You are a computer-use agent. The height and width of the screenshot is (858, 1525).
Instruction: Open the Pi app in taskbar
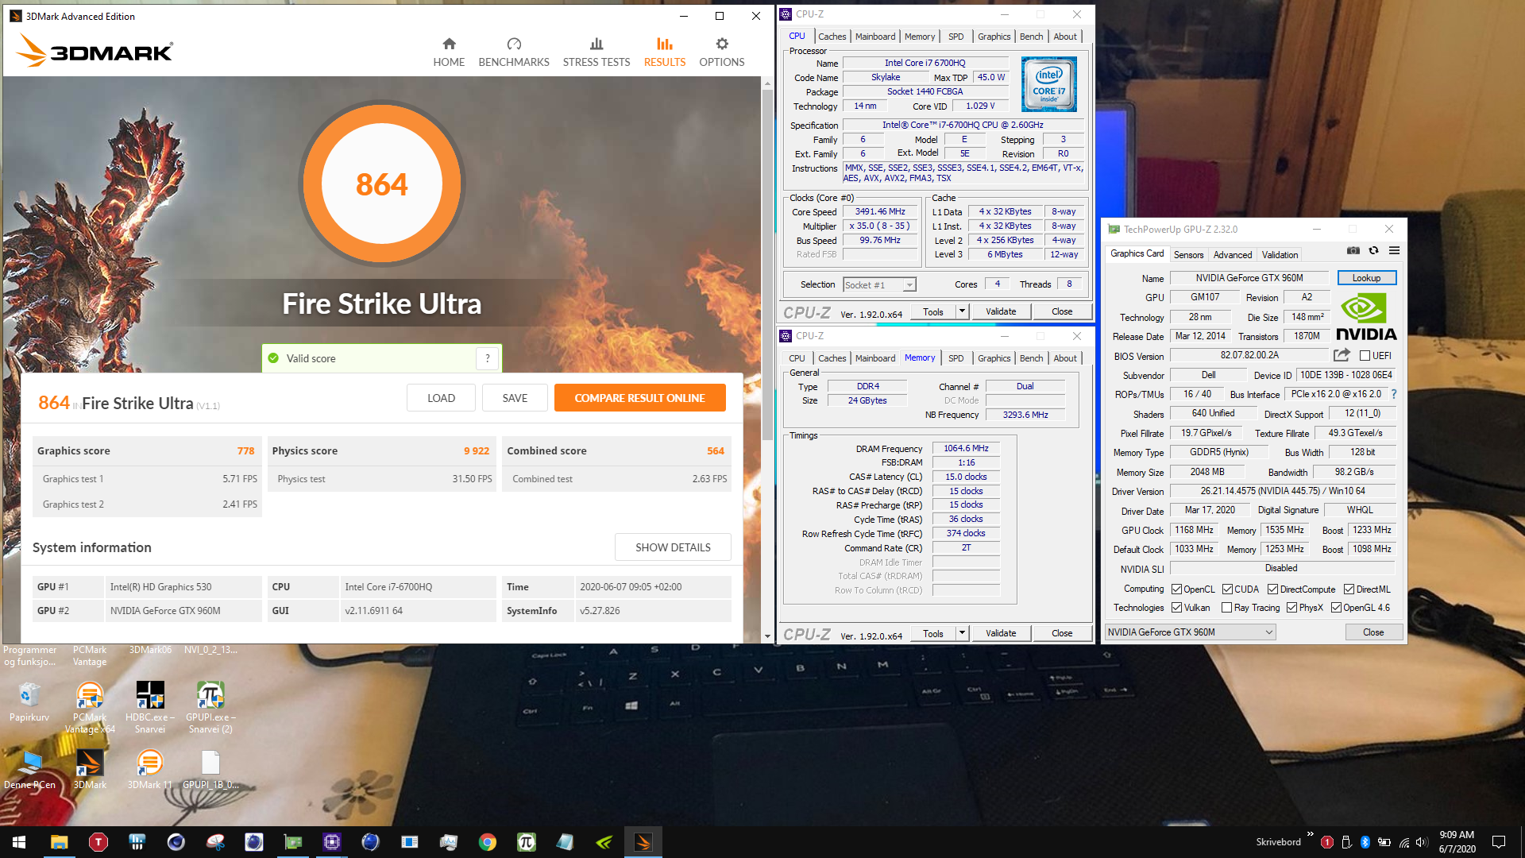click(527, 842)
